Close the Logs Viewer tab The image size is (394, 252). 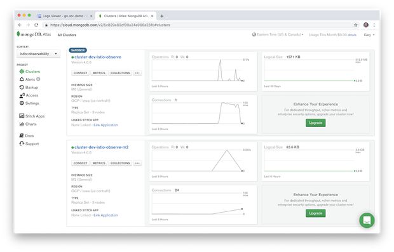coord(91,16)
